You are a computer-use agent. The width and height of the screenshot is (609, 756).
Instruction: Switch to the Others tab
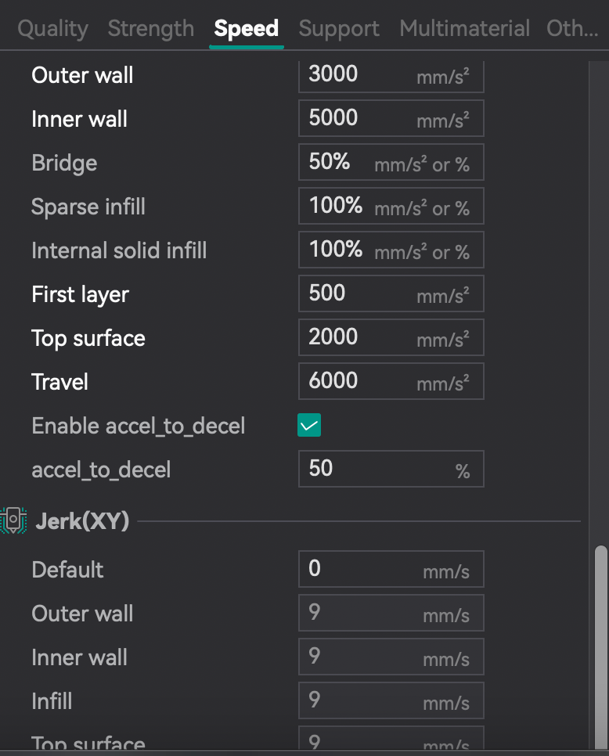pyautogui.click(x=572, y=29)
